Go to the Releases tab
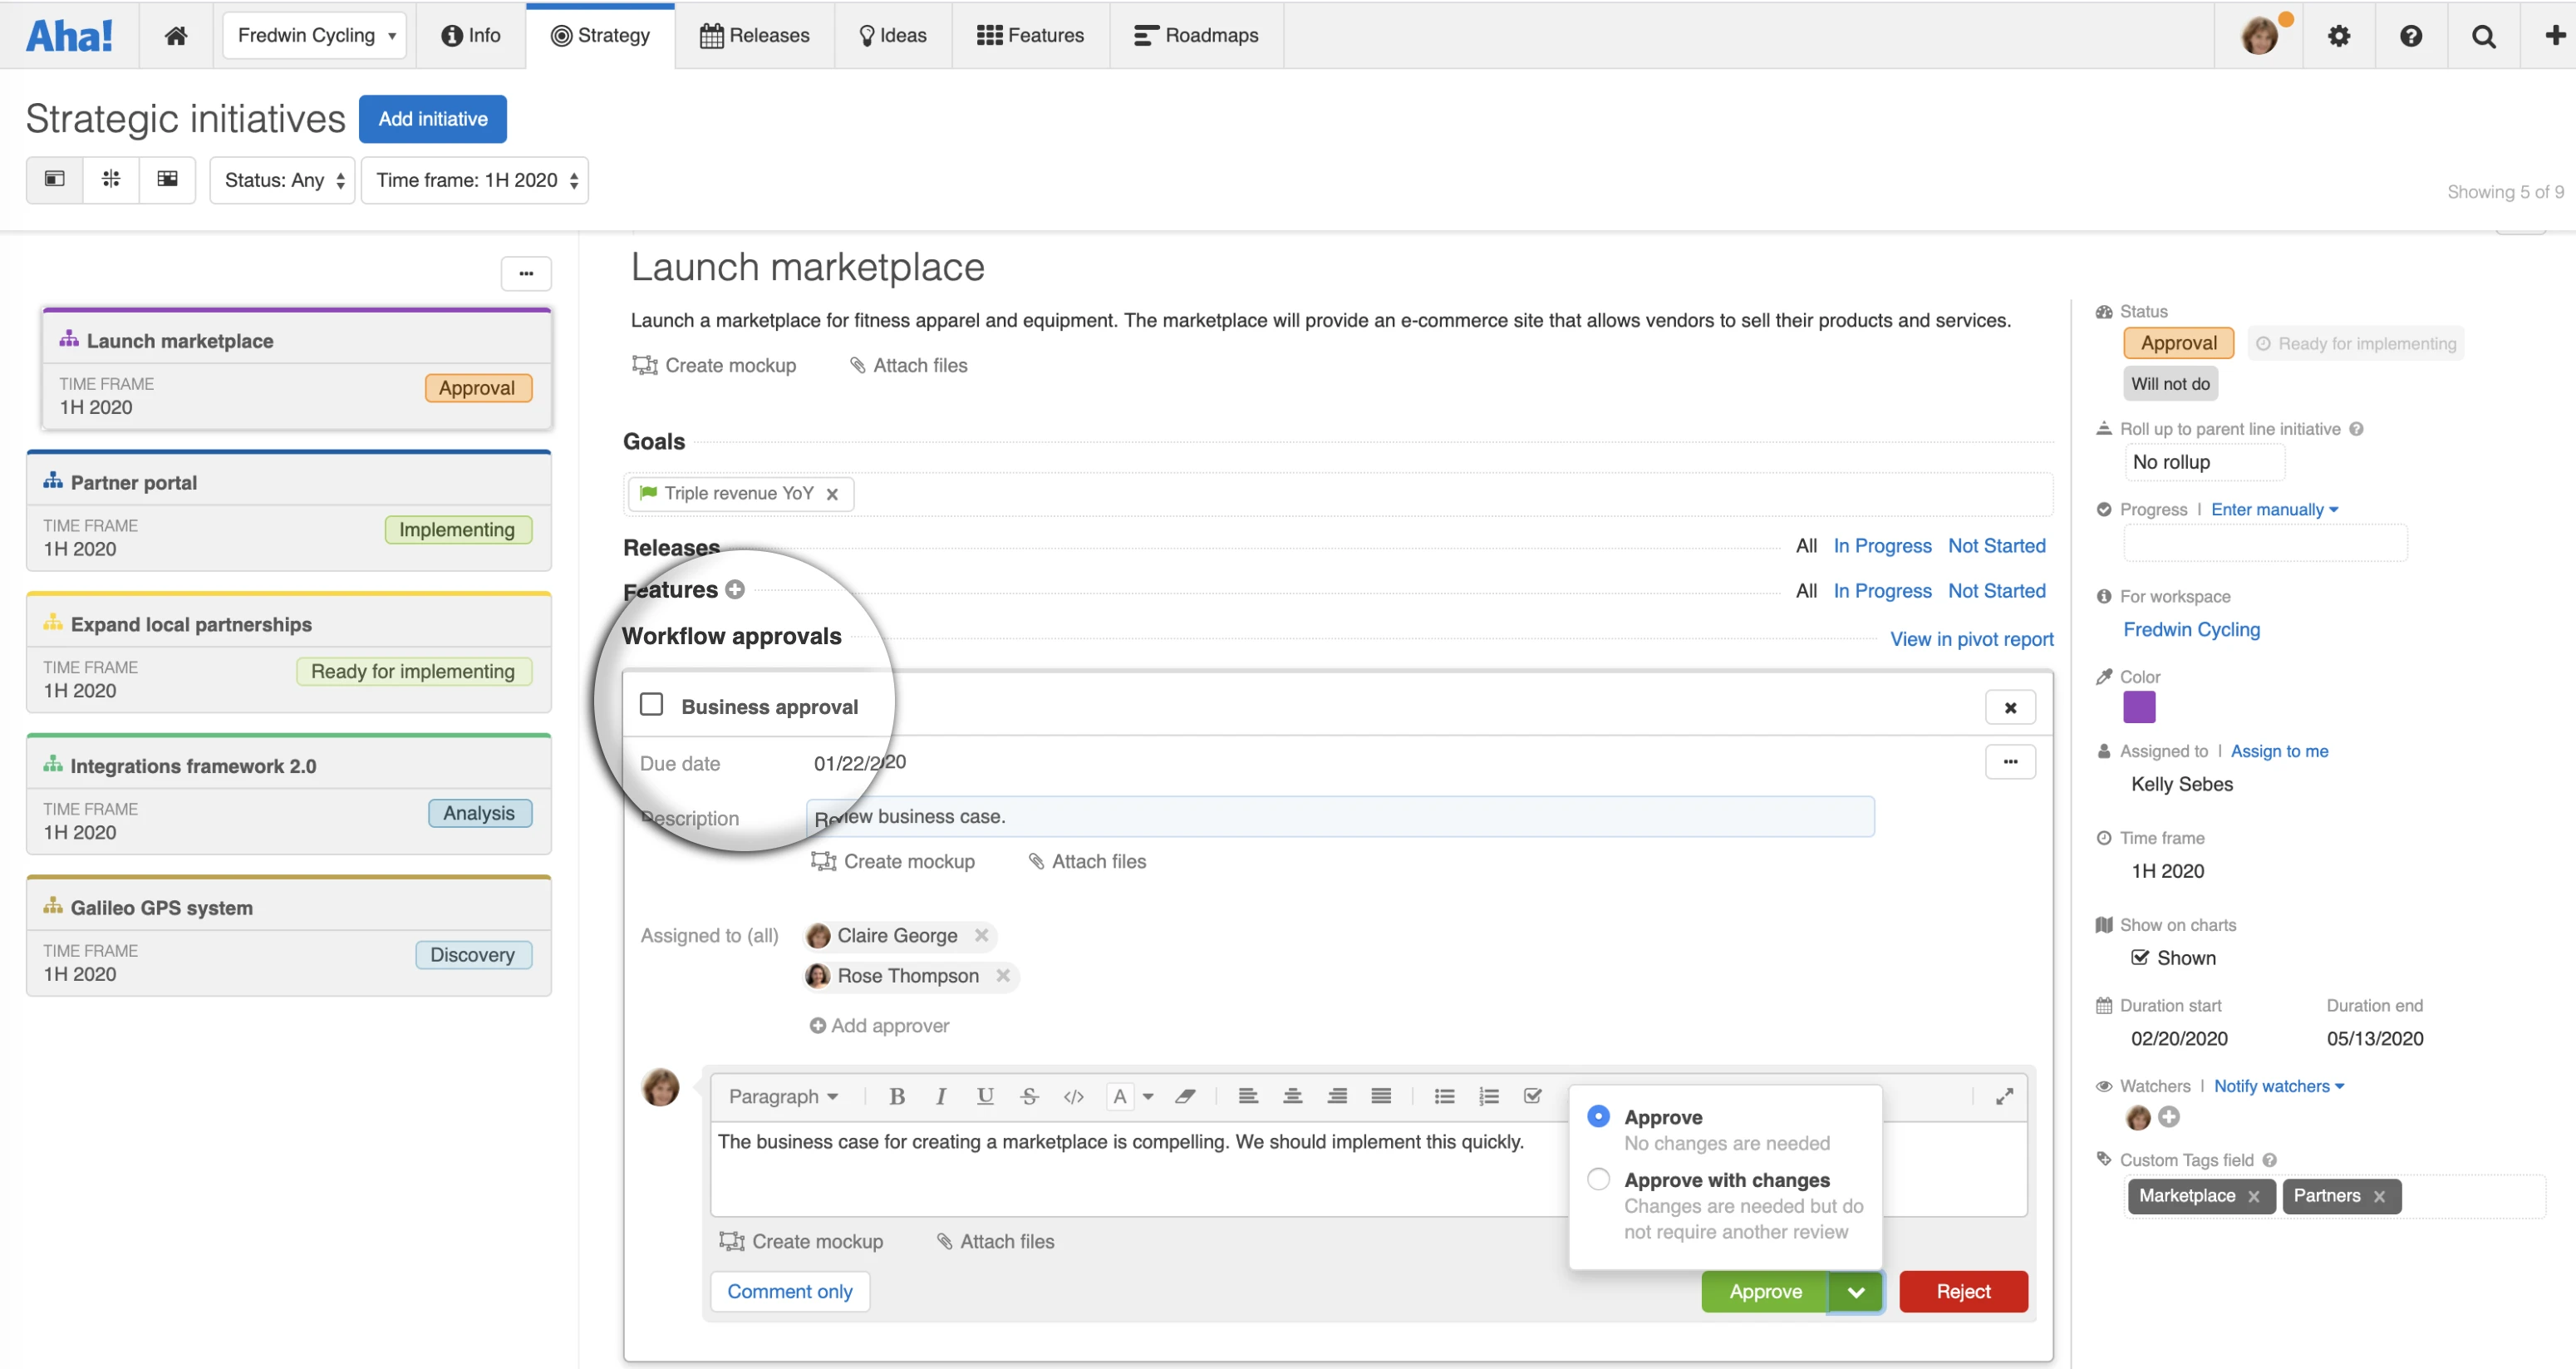The width and height of the screenshot is (2576, 1369). [x=755, y=36]
